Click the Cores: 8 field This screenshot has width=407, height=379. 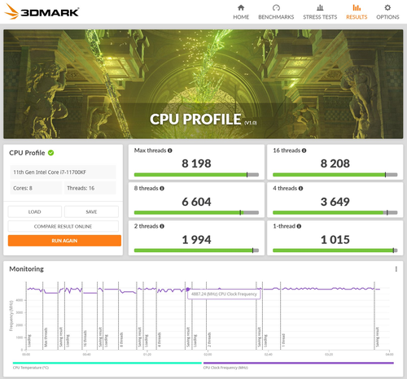36,188
